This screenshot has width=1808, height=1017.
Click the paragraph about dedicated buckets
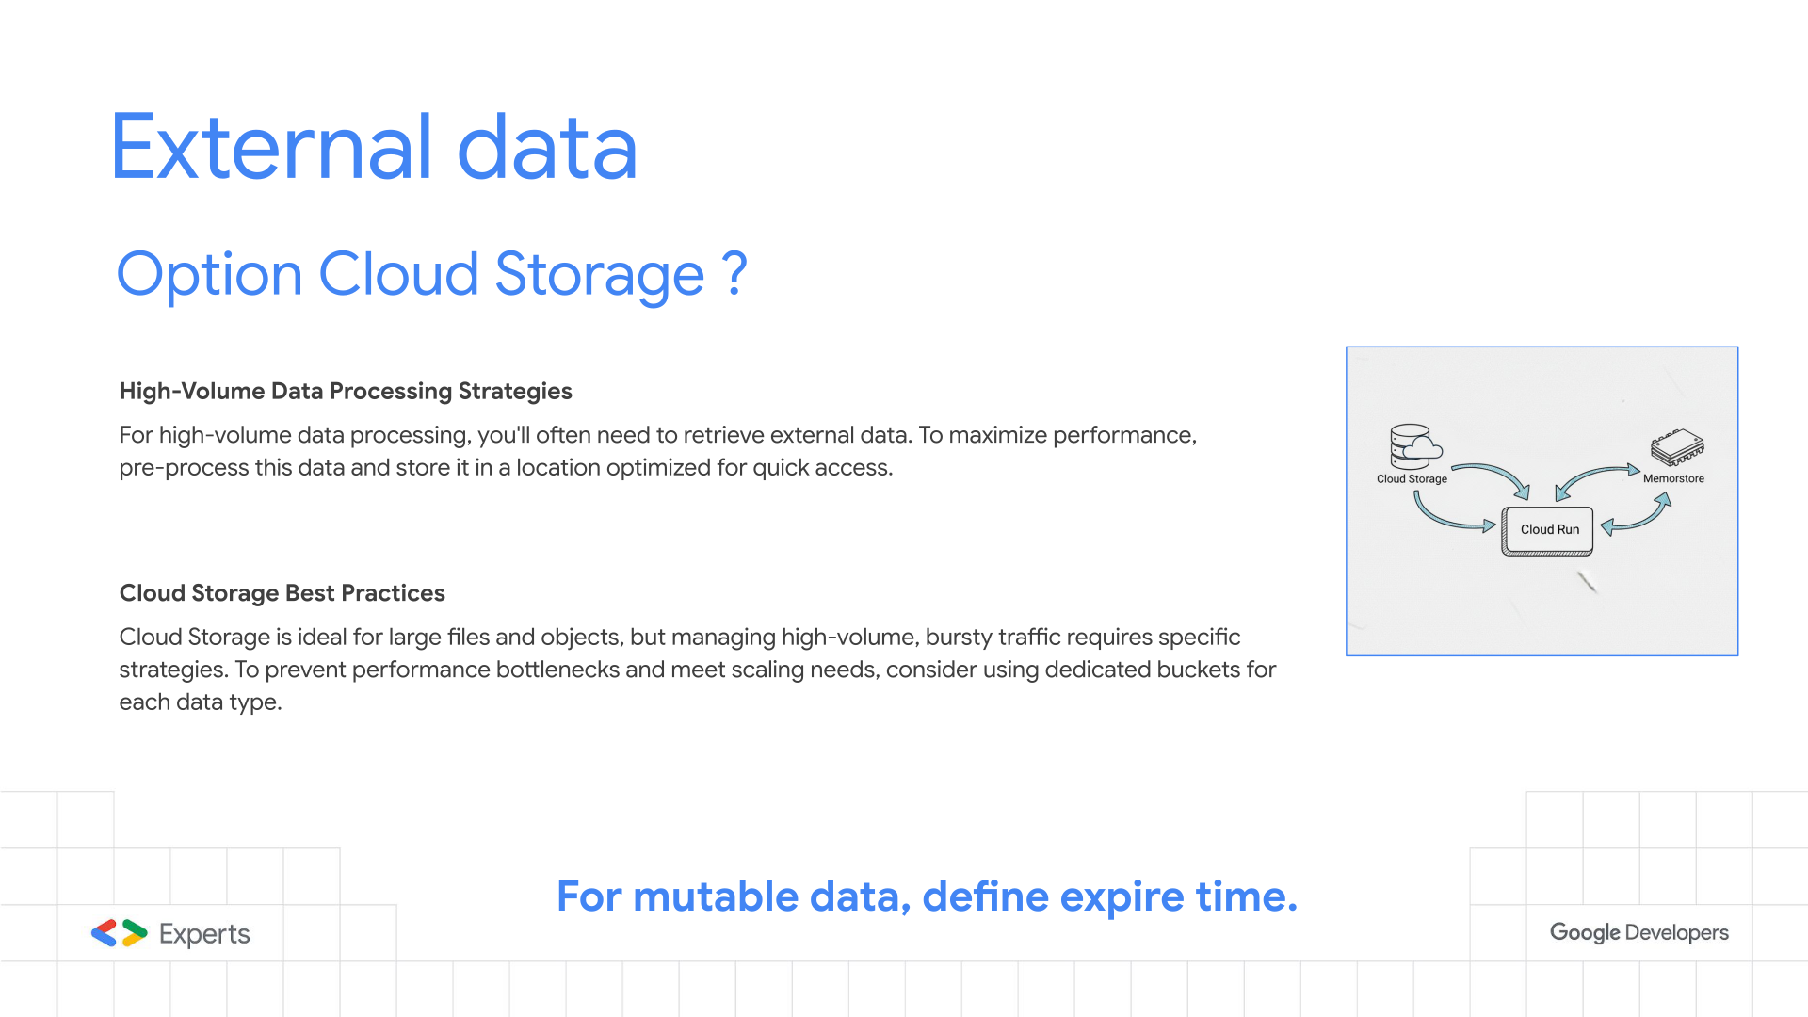[x=697, y=670]
